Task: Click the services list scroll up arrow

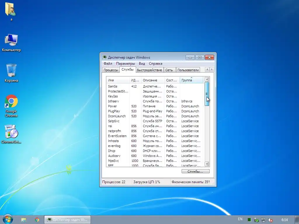Action: coord(207,79)
